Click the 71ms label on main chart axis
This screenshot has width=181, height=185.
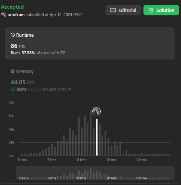[52, 160]
